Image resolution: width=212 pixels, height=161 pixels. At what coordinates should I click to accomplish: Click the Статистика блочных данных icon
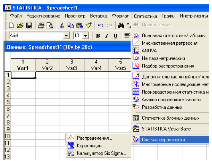[x=136, y=118]
